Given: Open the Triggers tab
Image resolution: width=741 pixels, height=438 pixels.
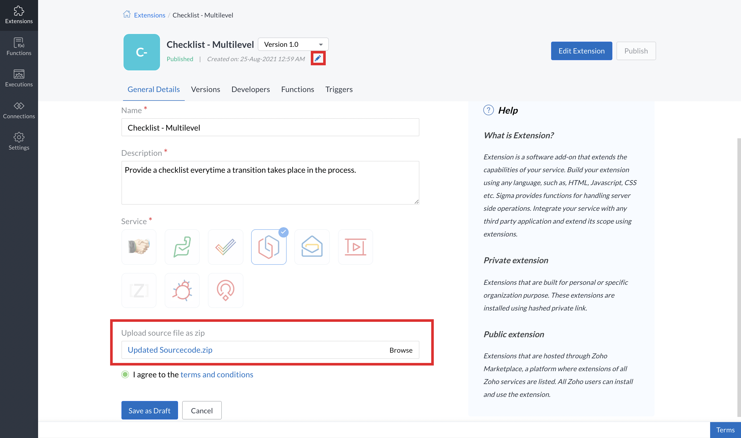Looking at the screenshot, I should (x=339, y=89).
